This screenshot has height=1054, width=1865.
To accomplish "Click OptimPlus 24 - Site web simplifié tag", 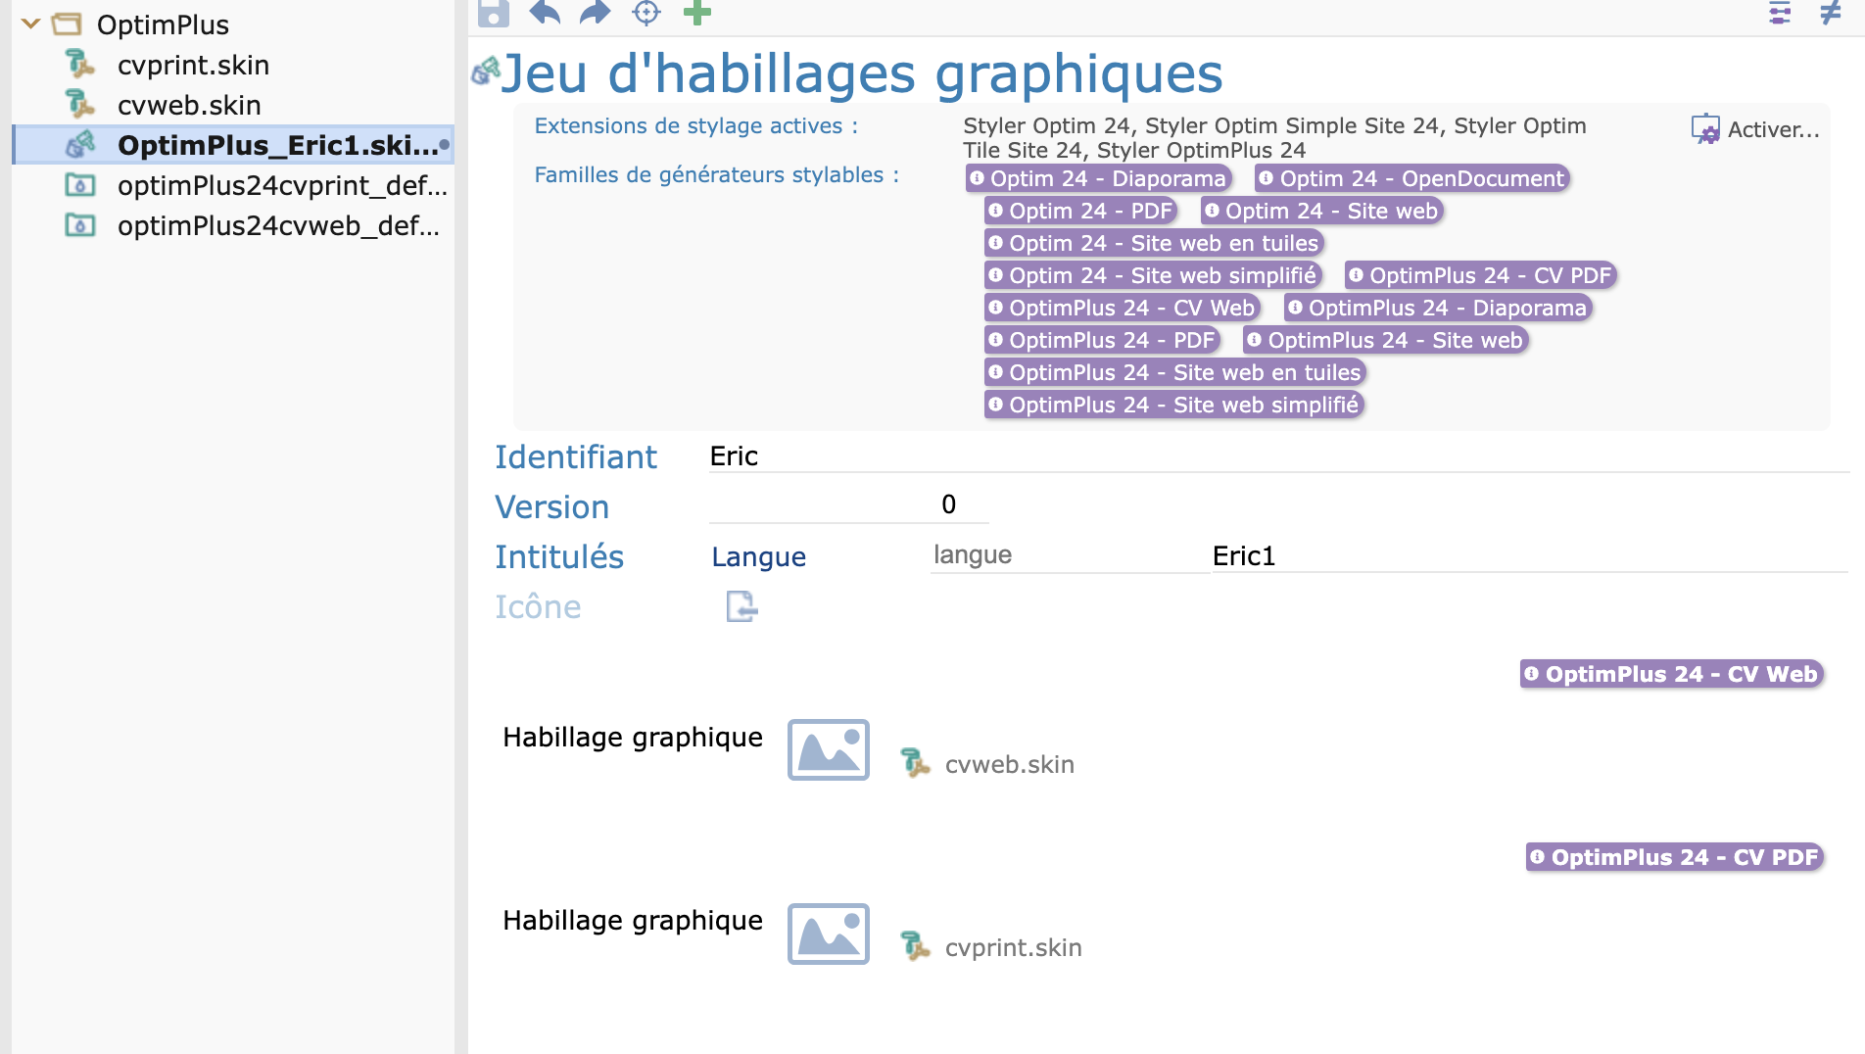I will tap(1173, 405).
